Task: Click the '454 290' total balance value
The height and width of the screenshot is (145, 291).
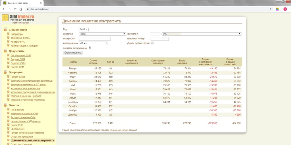Action: pos(236,123)
